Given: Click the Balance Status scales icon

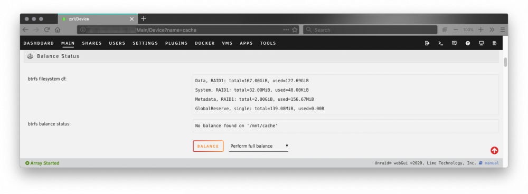Looking at the screenshot, I should [30, 56].
